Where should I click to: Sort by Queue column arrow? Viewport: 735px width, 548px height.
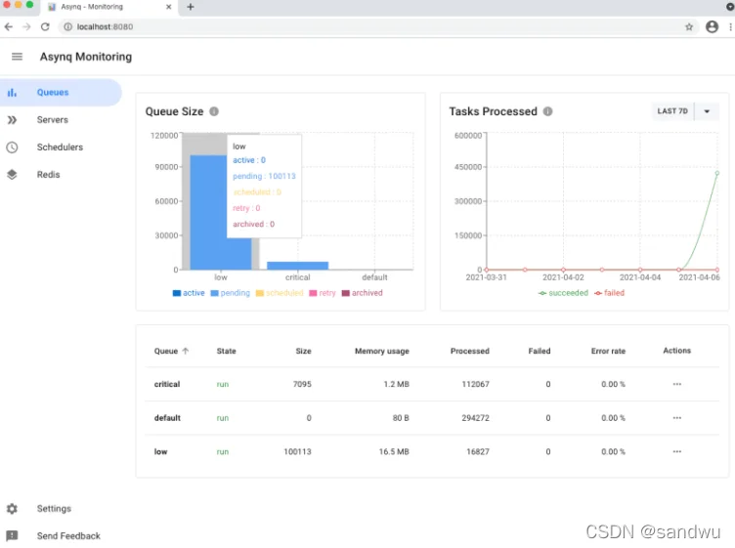(185, 351)
